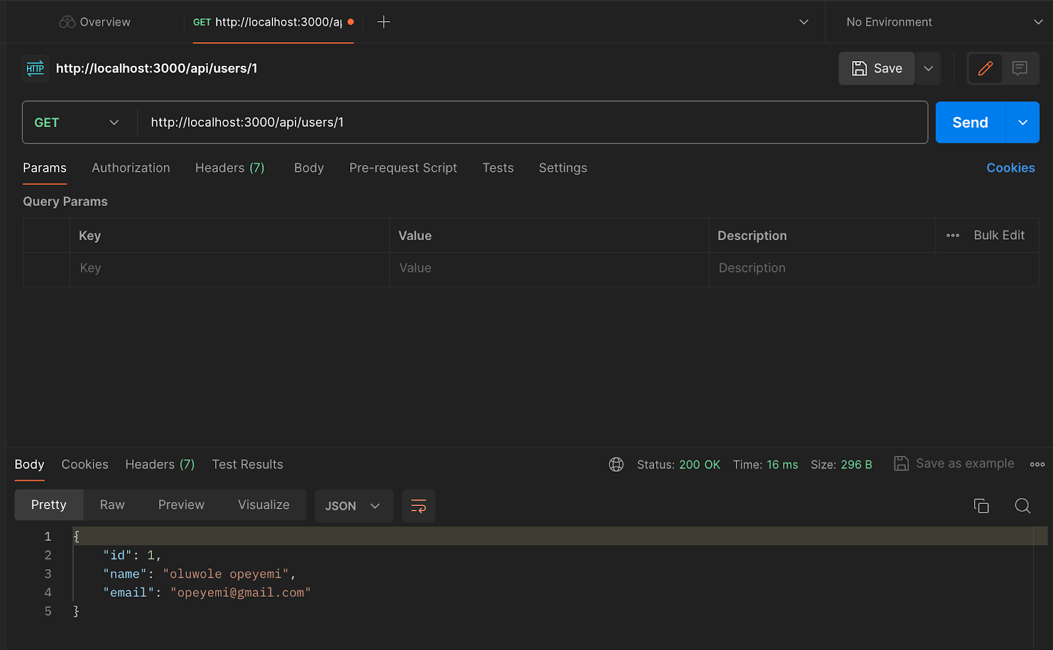Click the Size 296 B value
This screenshot has width=1053, height=650.
856,464
